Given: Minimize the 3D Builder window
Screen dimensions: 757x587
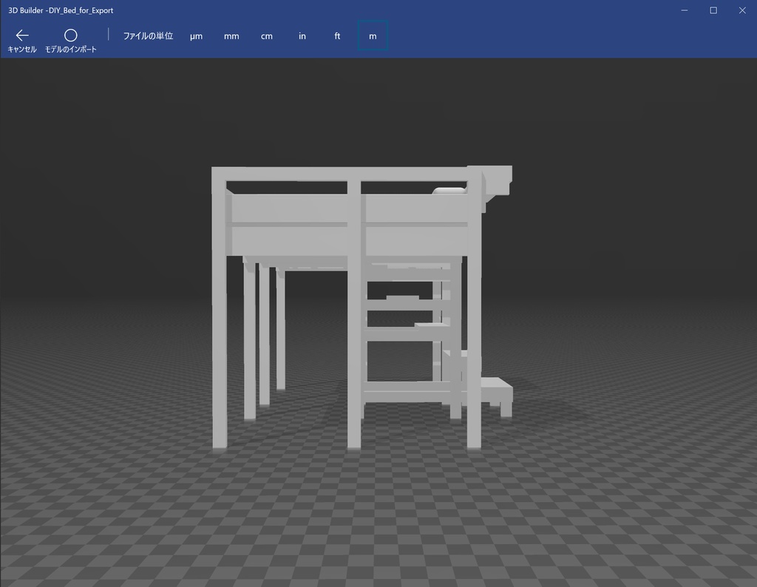Looking at the screenshot, I should coord(684,10).
